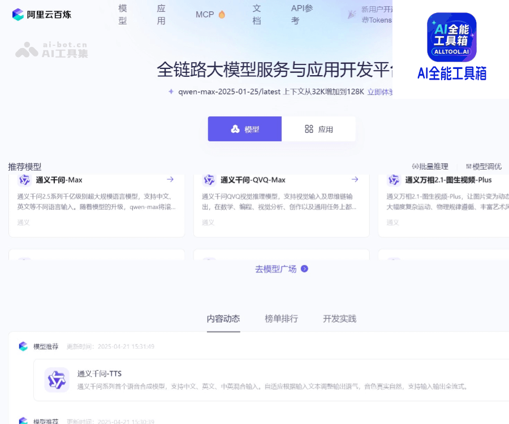Open 批量推理 batch inference
Image resolution: width=509 pixels, height=424 pixels.
point(430,166)
